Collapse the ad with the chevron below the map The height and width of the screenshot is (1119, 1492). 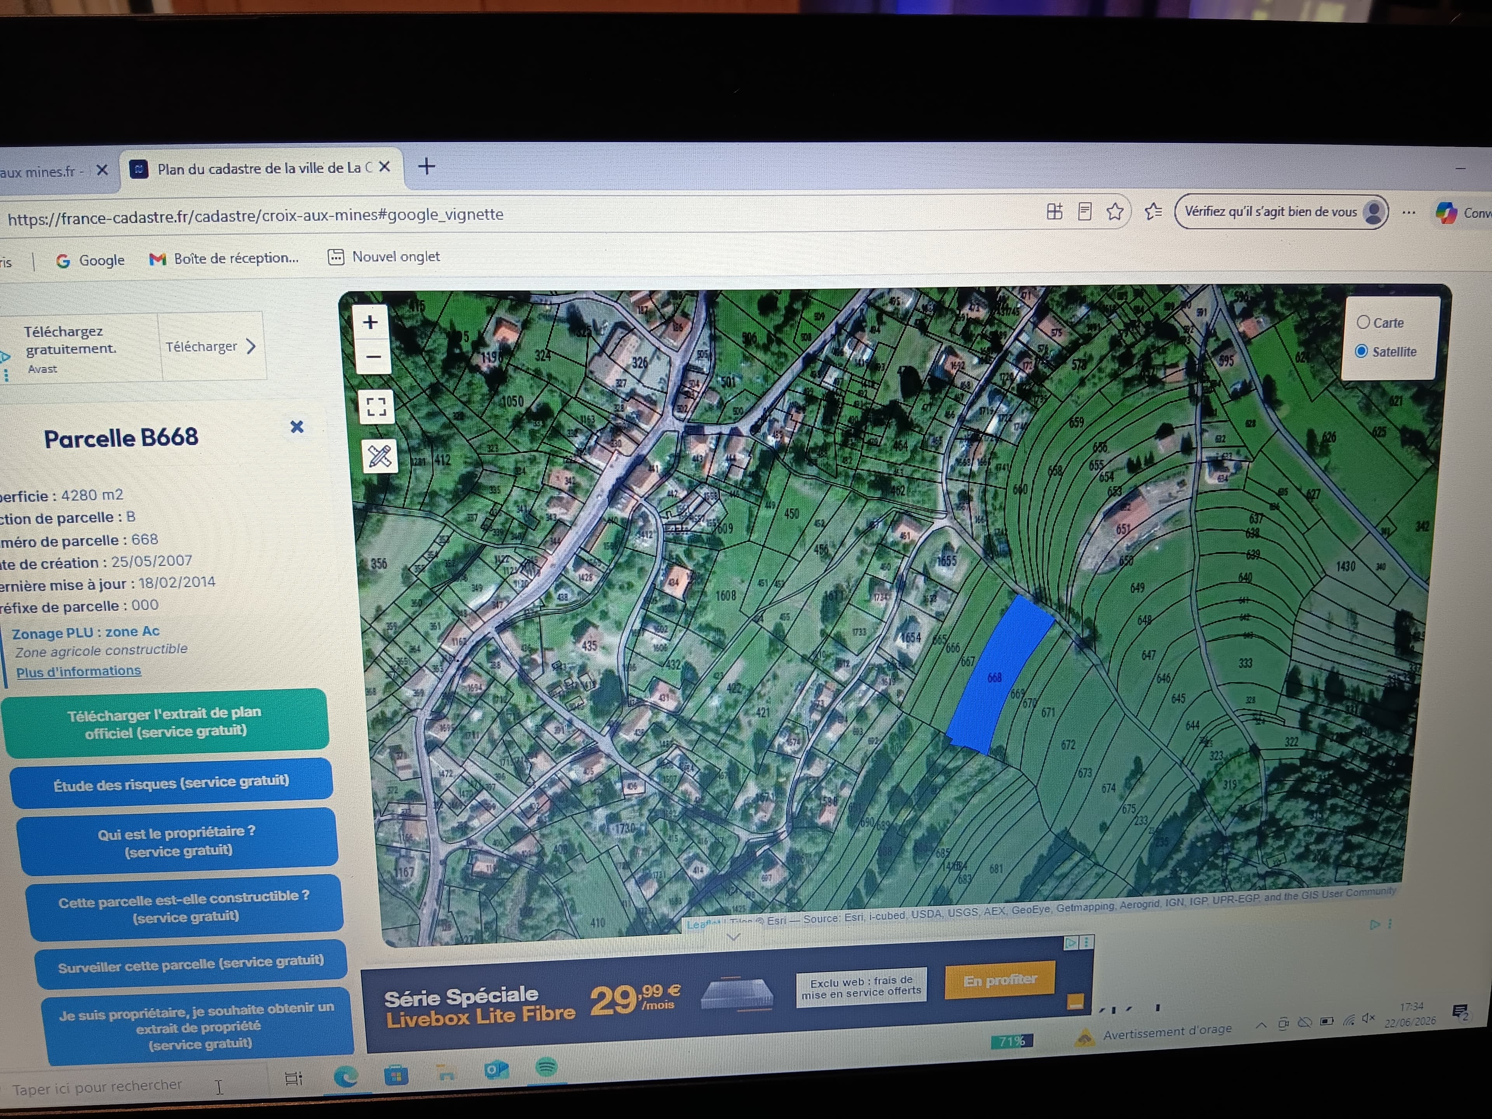734,938
